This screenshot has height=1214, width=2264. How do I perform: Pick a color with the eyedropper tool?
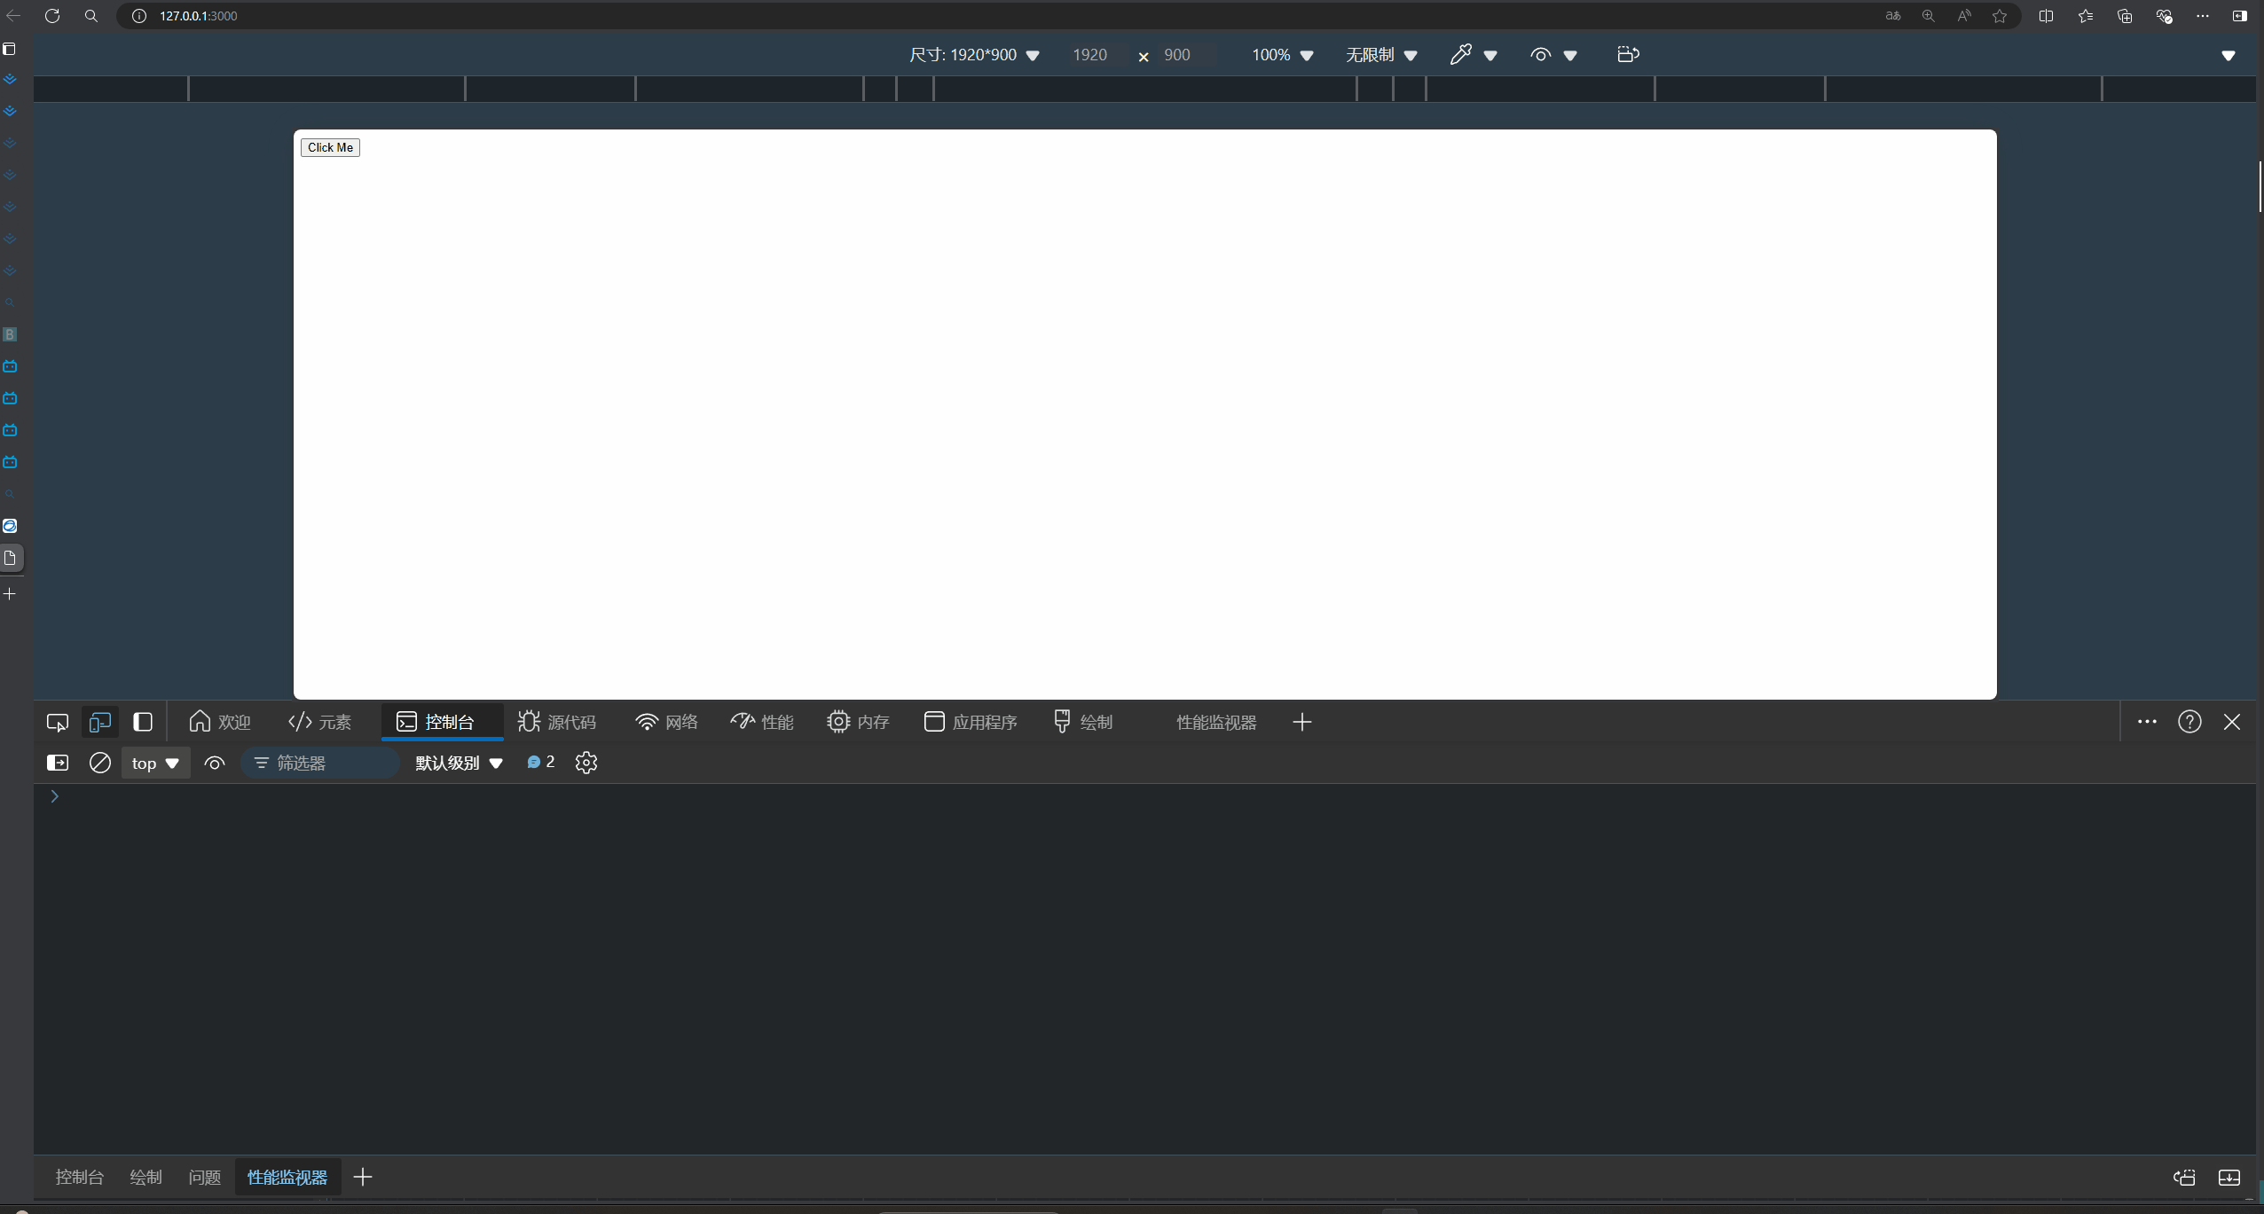click(1459, 54)
